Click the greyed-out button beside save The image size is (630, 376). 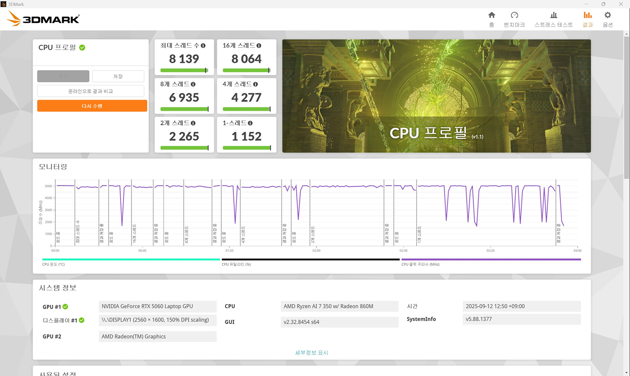[x=63, y=76]
